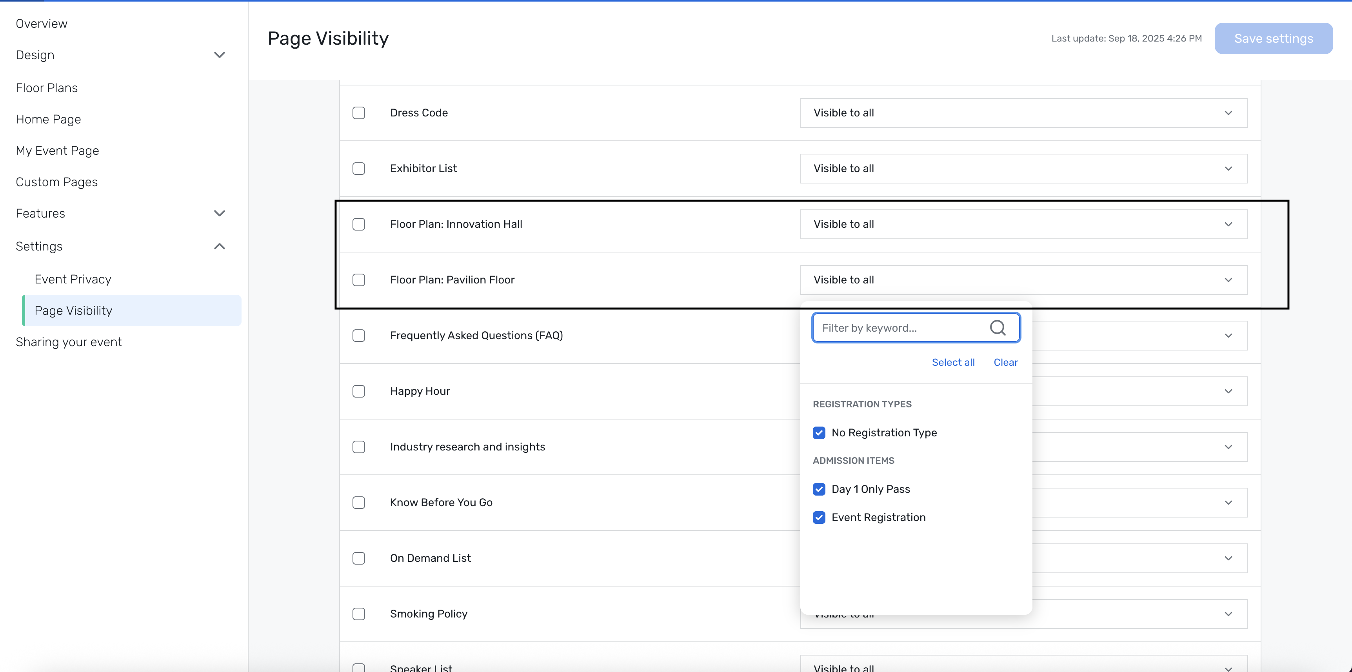Click the Select all link
The image size is (1352, 672).
(x=952, y=363)
